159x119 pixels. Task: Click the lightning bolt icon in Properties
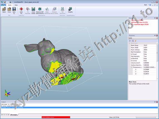click(136, 41)
